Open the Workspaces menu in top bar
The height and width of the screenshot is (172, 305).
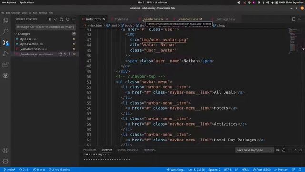(x=9, y=2)
